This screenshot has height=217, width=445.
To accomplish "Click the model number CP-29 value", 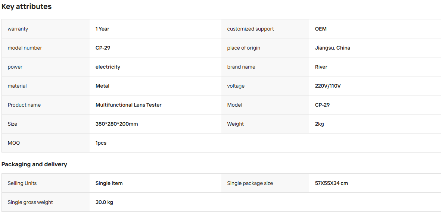I will (x=103, y=48).
